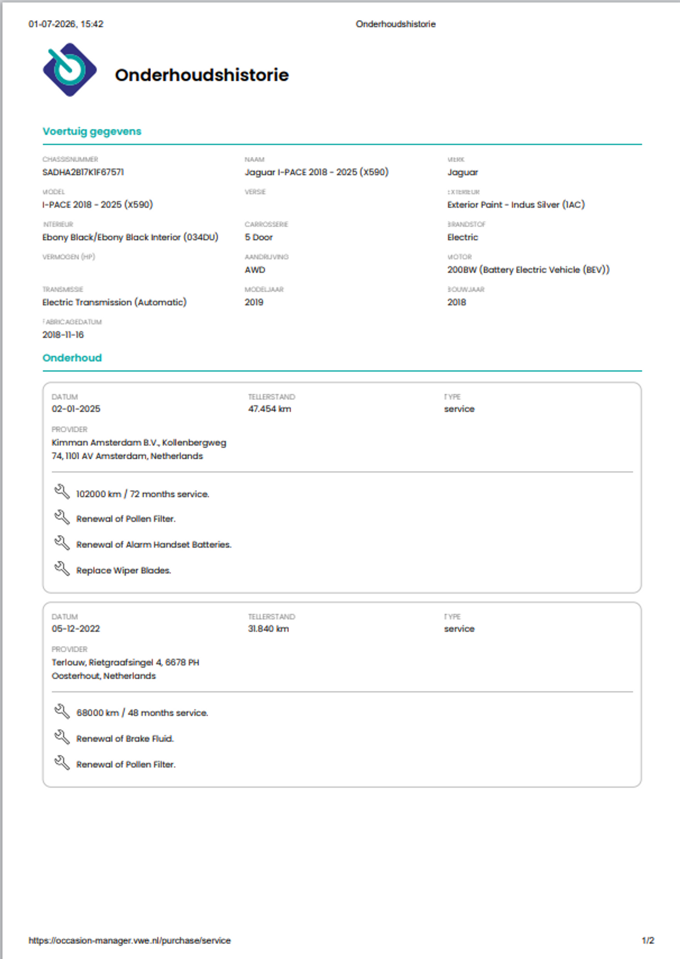680x959 pixels.
Task: Click the page number 1/2
Action: pos(648,941)
